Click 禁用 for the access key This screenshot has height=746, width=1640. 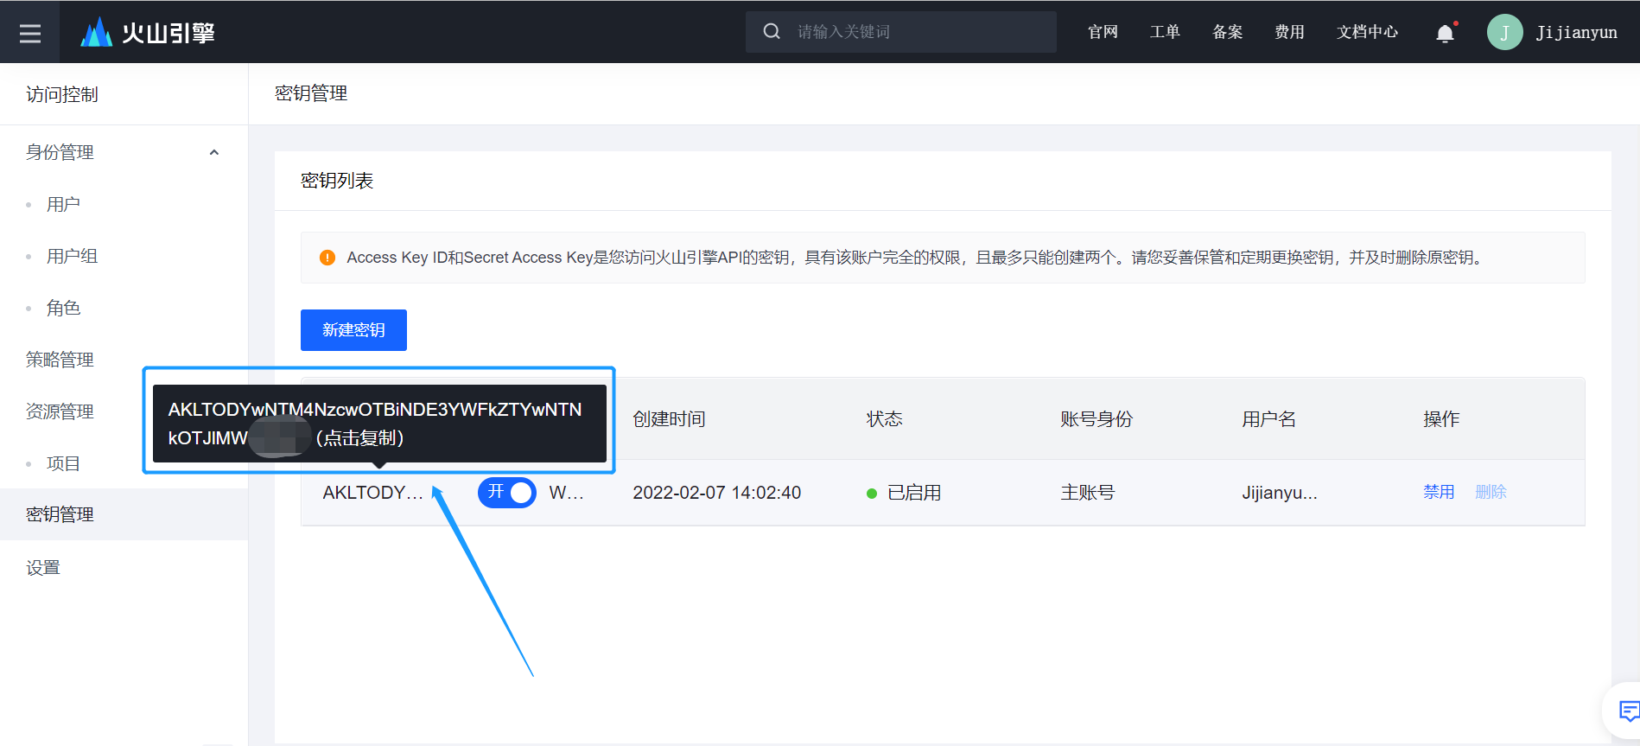pyautogui.click(x=1439, y=492)
